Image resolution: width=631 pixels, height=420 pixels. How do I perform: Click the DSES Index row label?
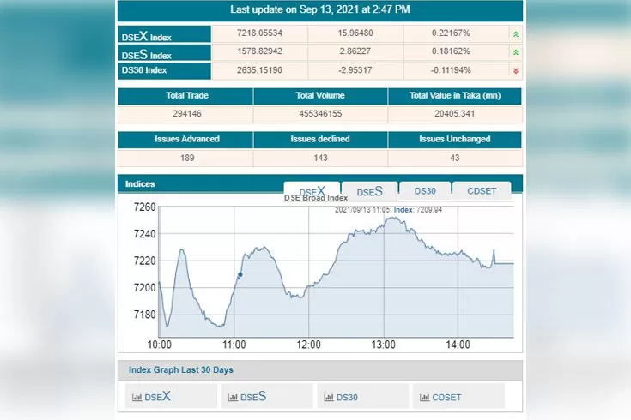click(164, 52)
